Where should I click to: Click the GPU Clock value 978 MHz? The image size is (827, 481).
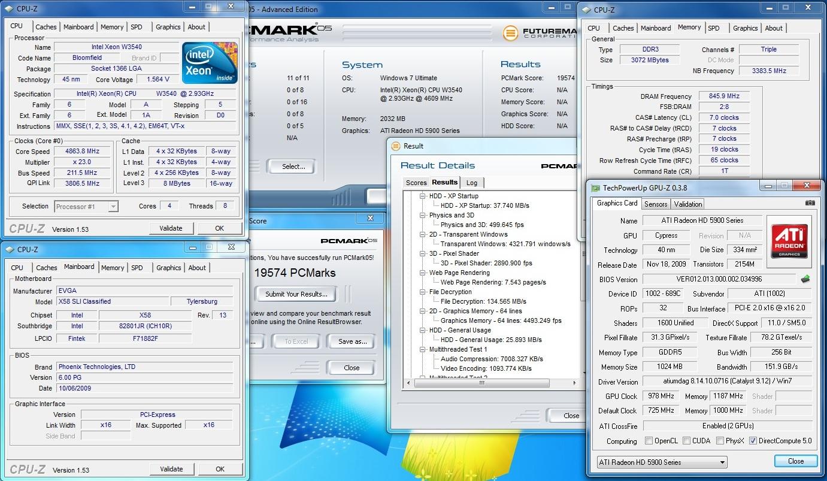click(x=661, y=396)
